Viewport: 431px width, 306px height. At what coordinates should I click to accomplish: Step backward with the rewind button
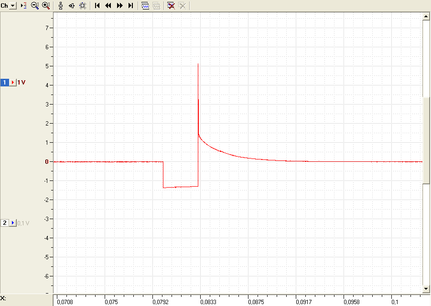[x=108, y=6]
